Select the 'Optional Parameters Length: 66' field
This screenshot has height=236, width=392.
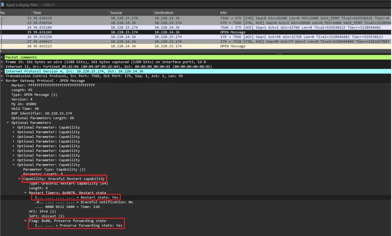click(42, 118)
